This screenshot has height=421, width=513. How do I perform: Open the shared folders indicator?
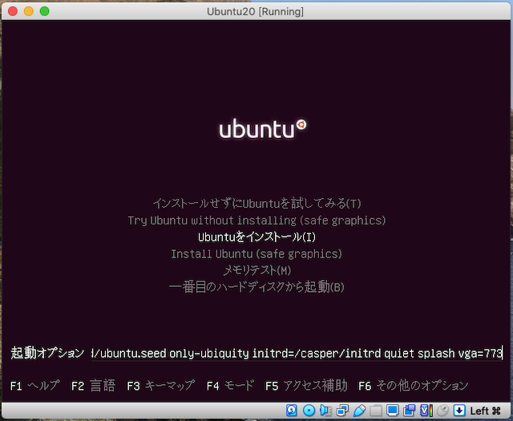[x=376, y=411]
